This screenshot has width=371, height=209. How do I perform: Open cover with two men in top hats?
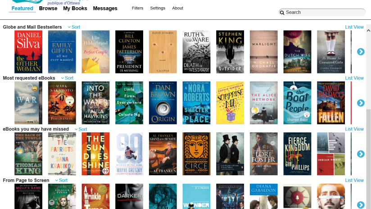[x=230, y=154]
